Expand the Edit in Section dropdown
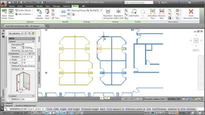Viewport: 205px width, 115px height. click(32, 14)
